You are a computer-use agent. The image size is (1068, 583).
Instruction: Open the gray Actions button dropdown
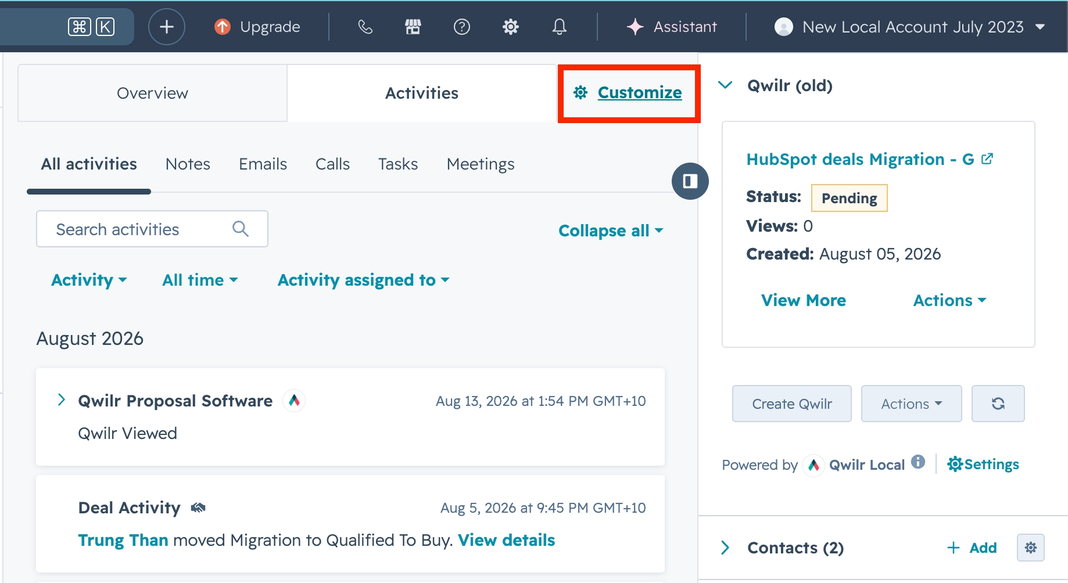coord(911,404)
